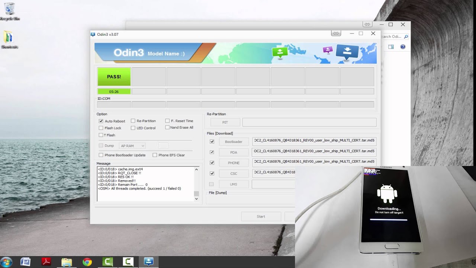Close the Odin3 window

point(373,33)
